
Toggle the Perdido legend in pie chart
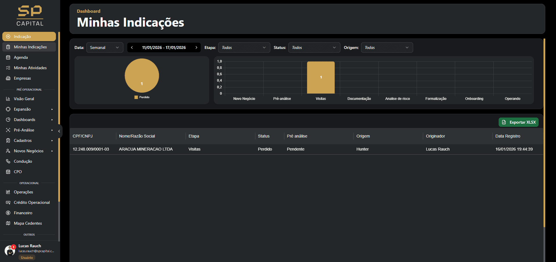142,97
